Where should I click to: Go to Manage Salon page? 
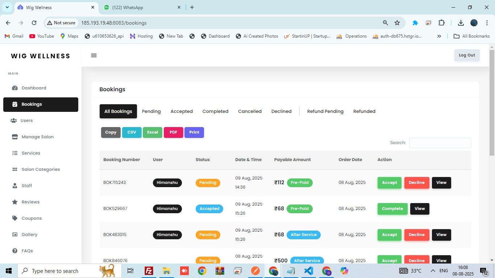point(37,137)
